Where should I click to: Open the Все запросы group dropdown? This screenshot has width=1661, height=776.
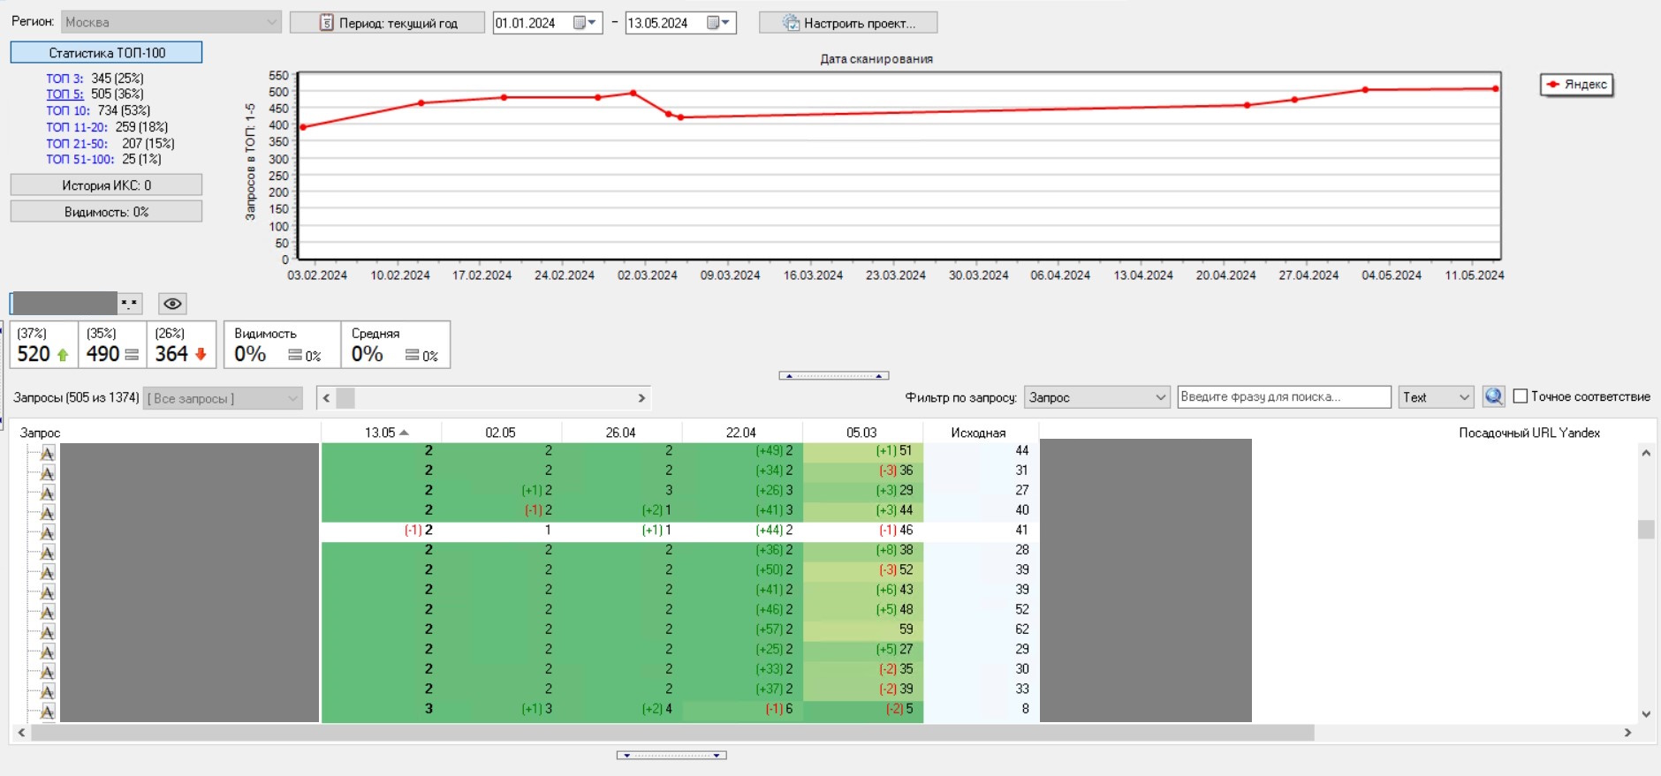coord(223,399)
